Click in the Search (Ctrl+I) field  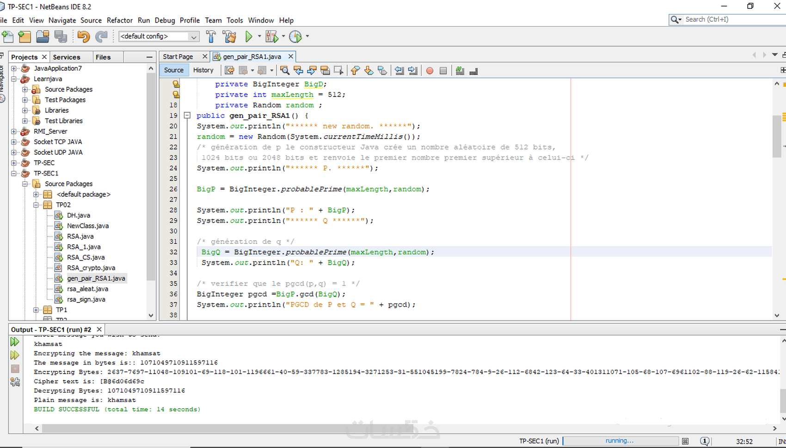[x=735, y=19]
